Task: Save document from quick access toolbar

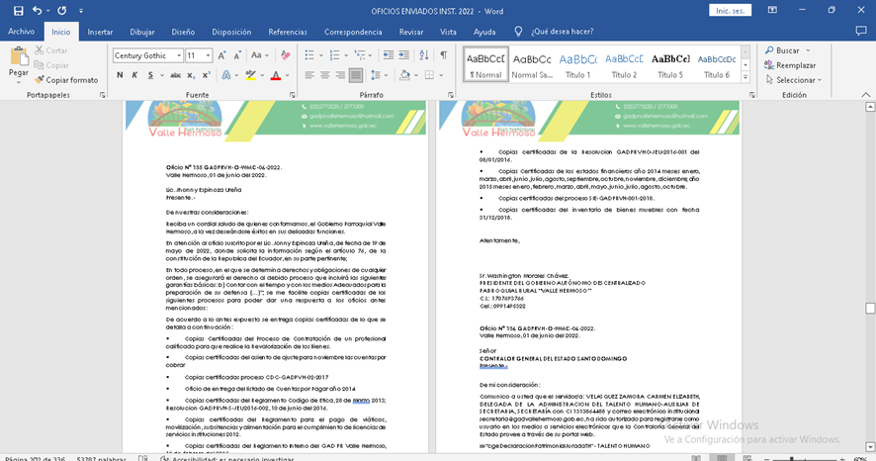Action: pyautogui.click(x=15, y=10)
